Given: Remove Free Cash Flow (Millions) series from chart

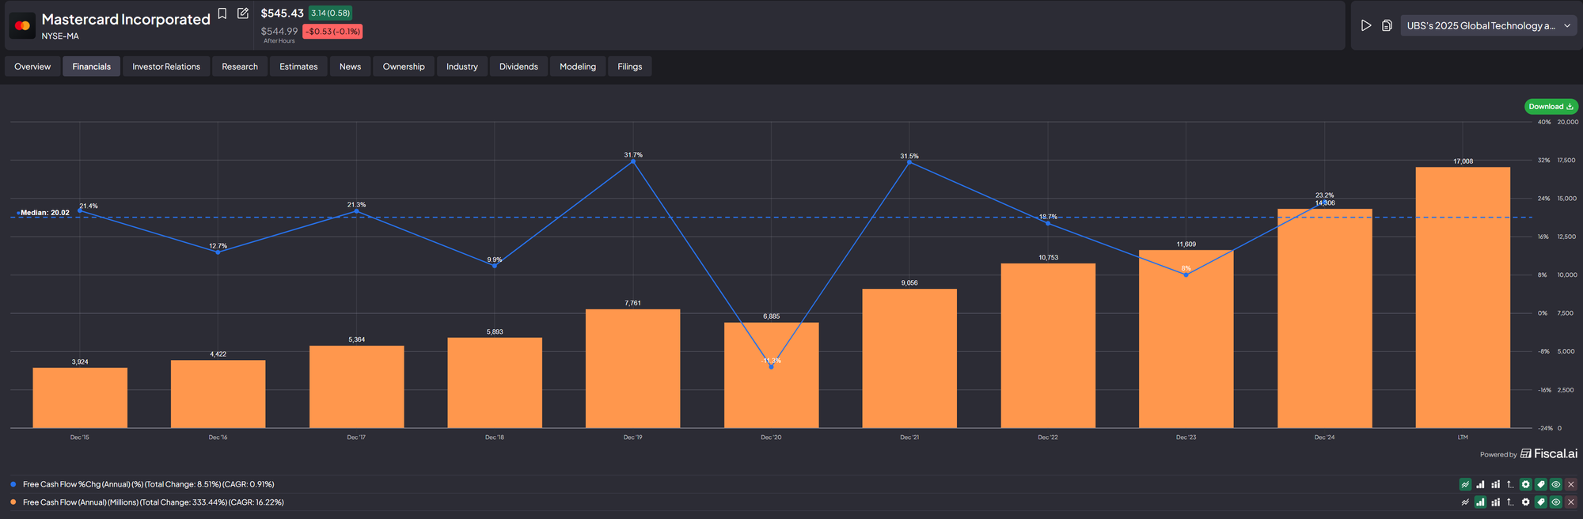Looking at the screenshot, I should pos(1571,502).
